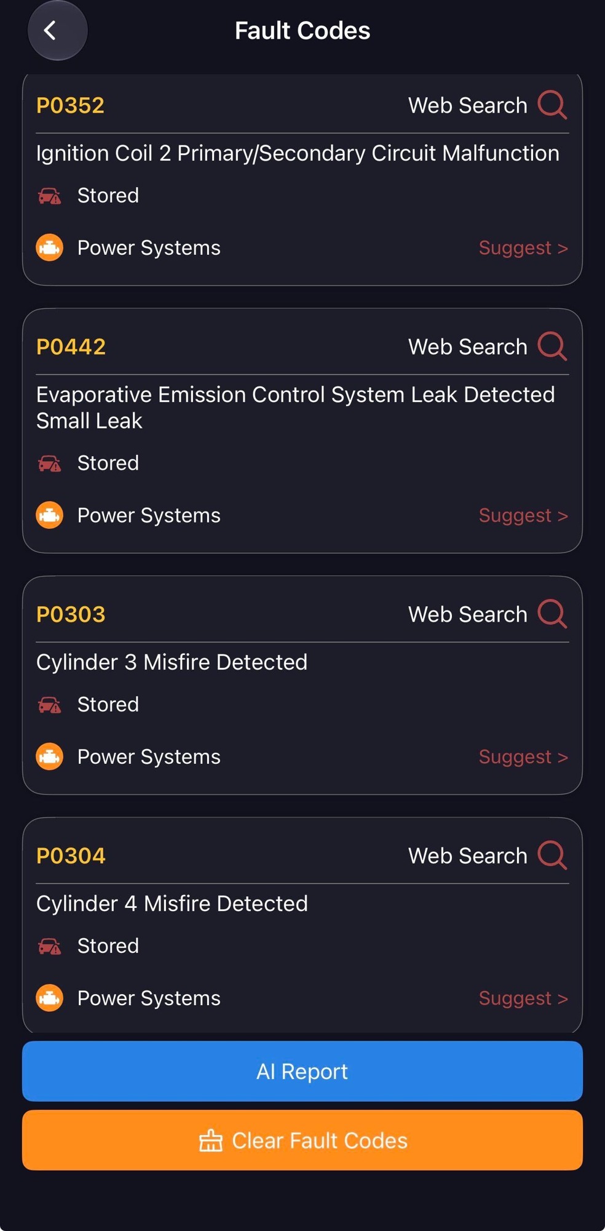This screenshot has height=1231, width=605.
Task: Tap the orange engine icon under P0352
Action: coord(50,247)
